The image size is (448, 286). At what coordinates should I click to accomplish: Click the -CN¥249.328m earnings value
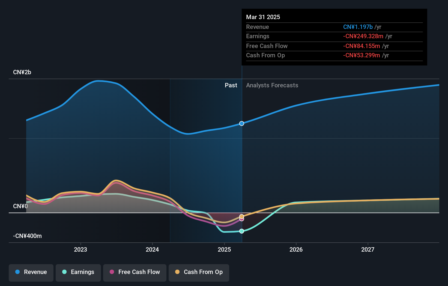pos(363,36)
